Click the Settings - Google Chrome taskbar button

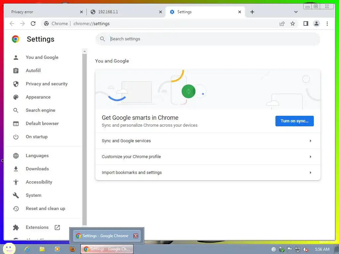click(107, 249)
